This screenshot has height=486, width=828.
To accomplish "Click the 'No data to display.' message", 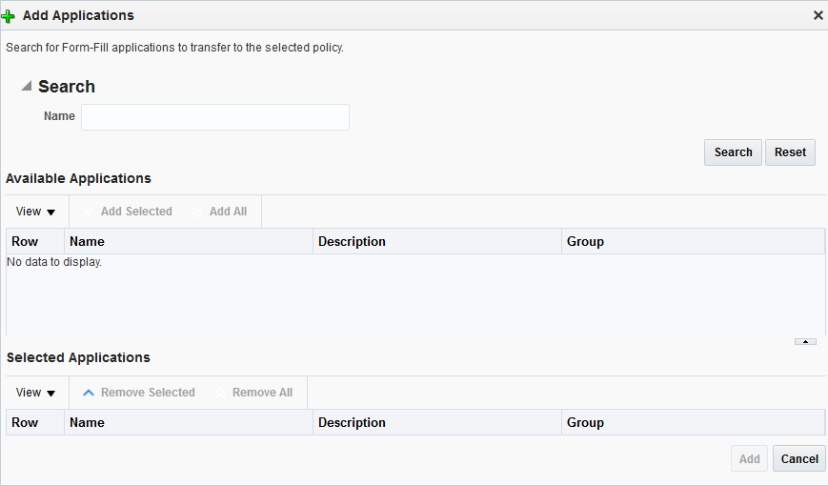I will click(54, 262).
